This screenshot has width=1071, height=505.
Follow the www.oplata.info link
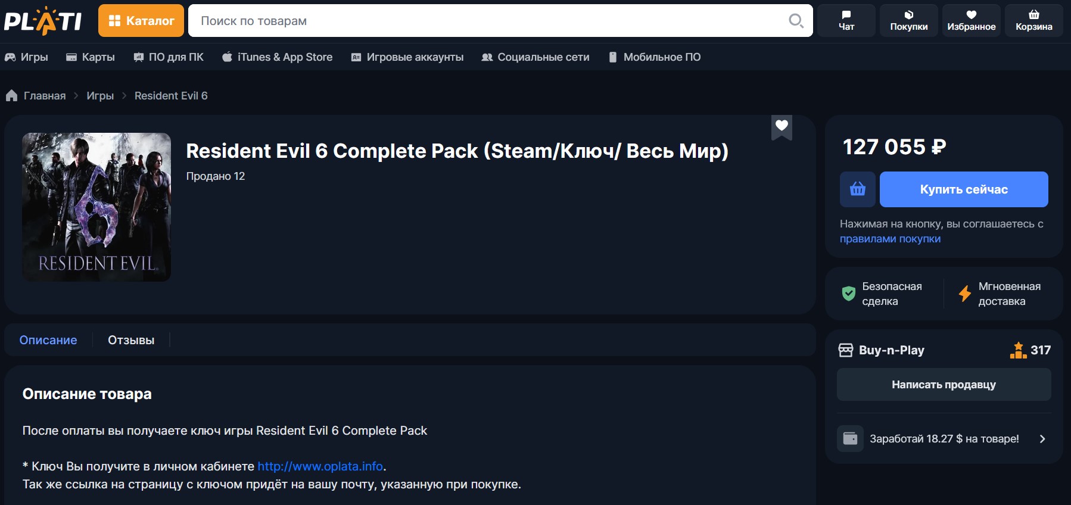(320, 466)
